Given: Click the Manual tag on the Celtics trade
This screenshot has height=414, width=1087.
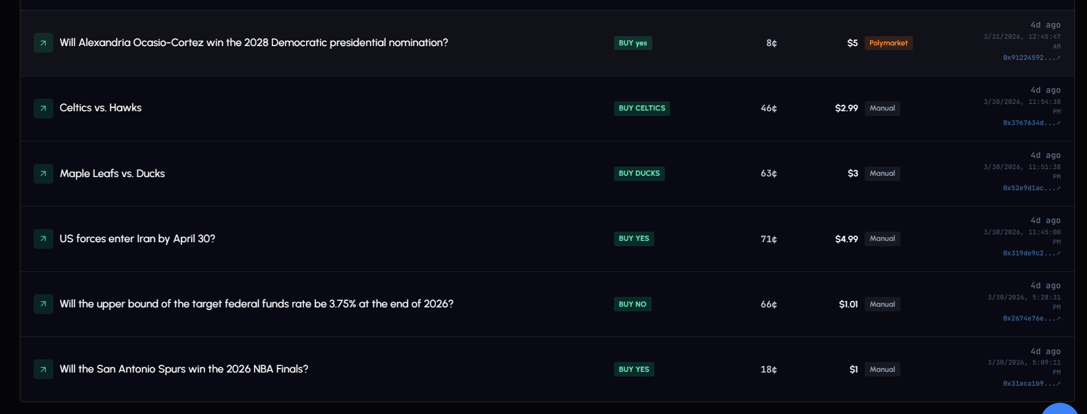Looking at the screenshot, I should [882, 108].
